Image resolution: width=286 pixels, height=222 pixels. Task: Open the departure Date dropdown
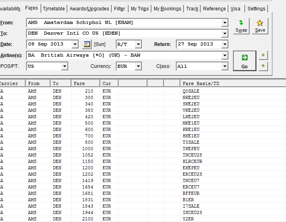(x=75, y=44)
